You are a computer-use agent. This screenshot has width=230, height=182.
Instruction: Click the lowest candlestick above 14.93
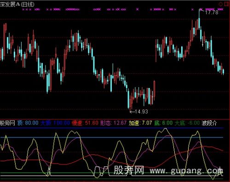pos(131,103)
